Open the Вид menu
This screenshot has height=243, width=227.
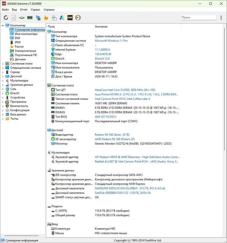pyautogui.click(x=14, y=10)
